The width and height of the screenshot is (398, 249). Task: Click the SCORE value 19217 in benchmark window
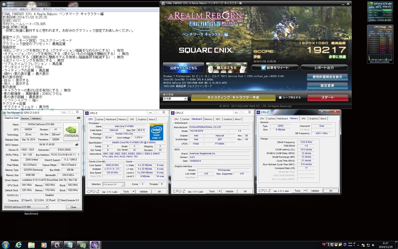[x=326, y=50]
